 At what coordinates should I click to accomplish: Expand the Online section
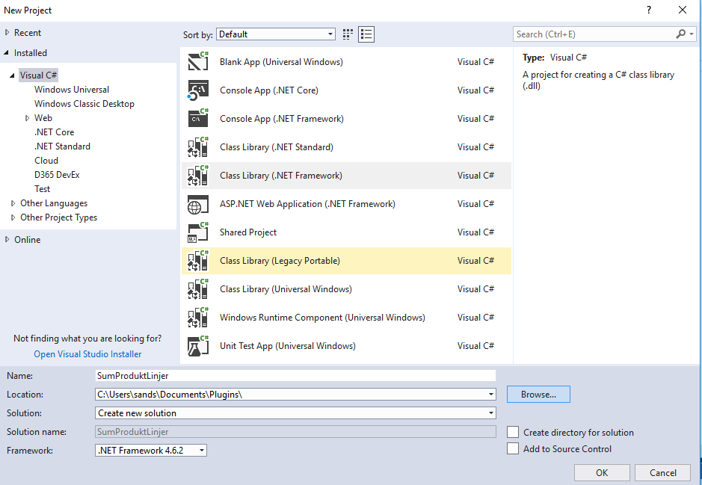click(x=7, y=239)
